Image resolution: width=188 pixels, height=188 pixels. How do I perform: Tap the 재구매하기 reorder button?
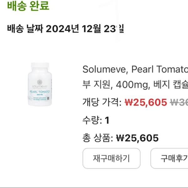tap(111, 158)
